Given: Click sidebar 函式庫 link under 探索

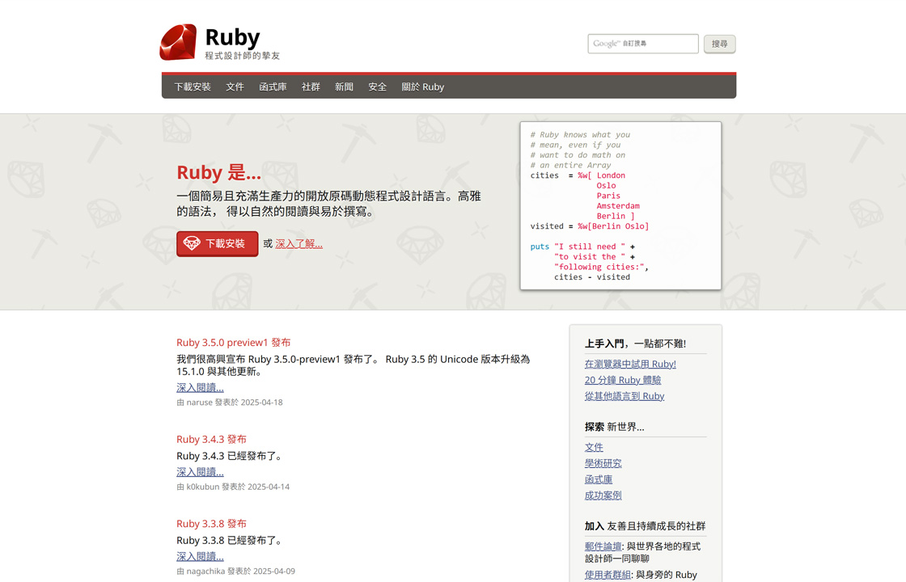Looking at the screenshot, I should pos(599,479).
